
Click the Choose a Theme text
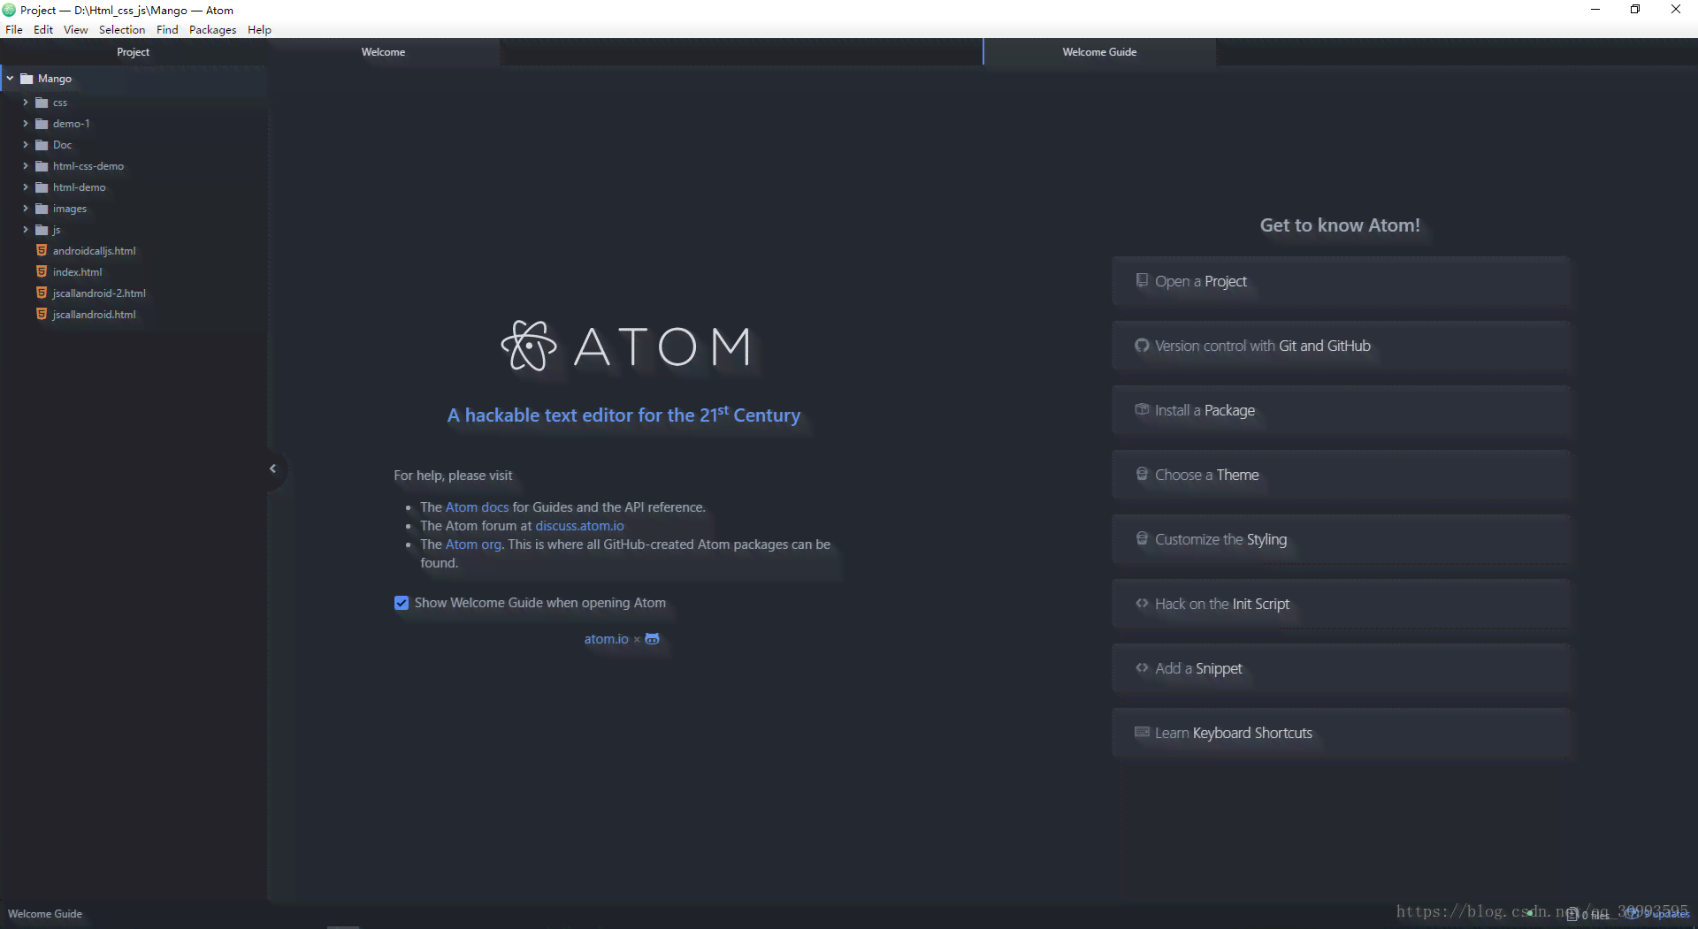pyautogui.click(x=1206, y=475)
